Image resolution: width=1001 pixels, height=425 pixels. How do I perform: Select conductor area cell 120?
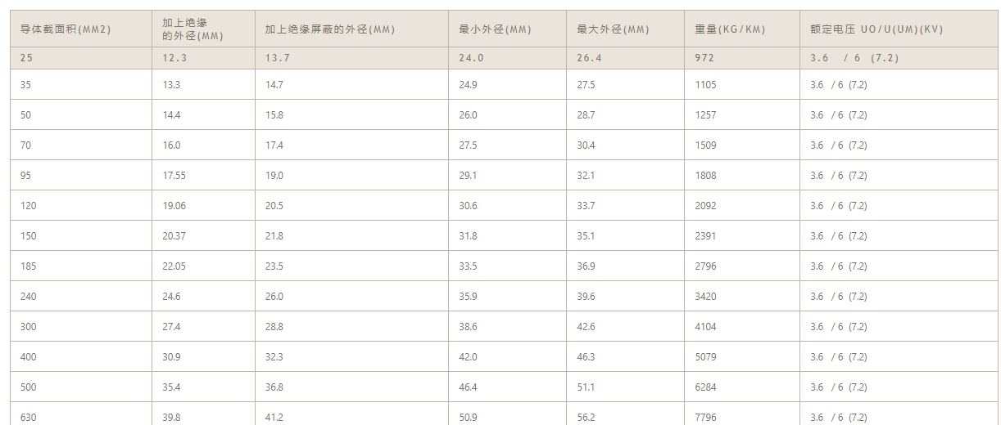[81, 206]
